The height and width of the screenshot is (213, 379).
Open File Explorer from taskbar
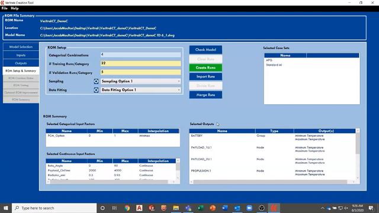tap(176, 208)
